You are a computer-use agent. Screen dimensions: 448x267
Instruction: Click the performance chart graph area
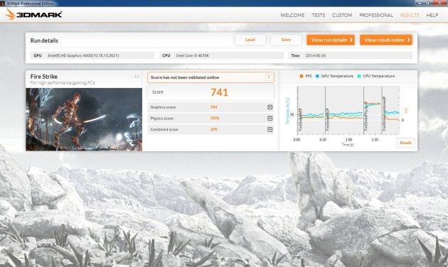coord(348,110)
